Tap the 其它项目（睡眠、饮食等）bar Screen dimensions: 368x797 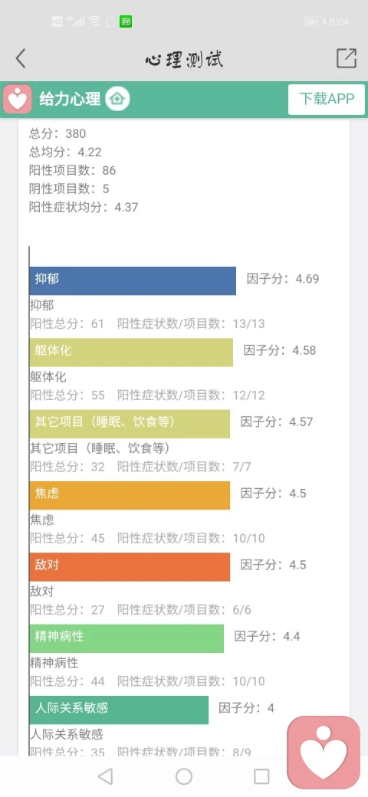[130, 424]
